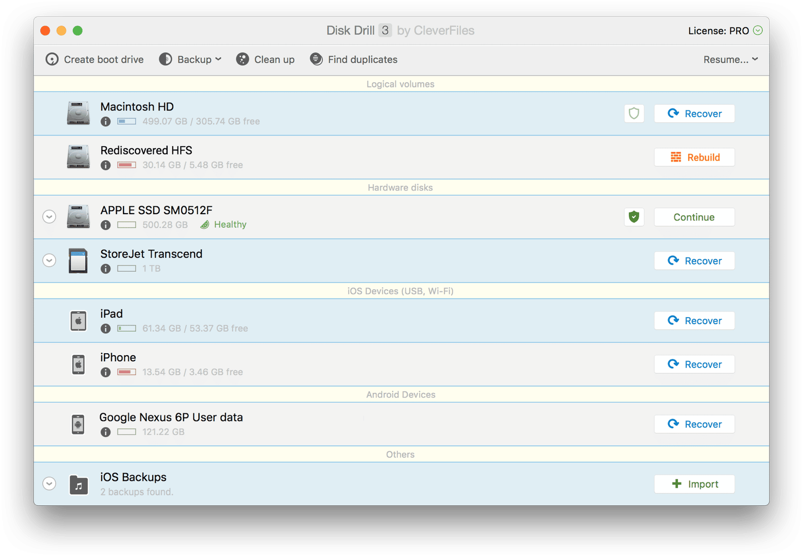This screenshot has height=556, width=803.
Task: Toggle protection shield for APPLE SSD SM0512F
Action: coord(634,217)
